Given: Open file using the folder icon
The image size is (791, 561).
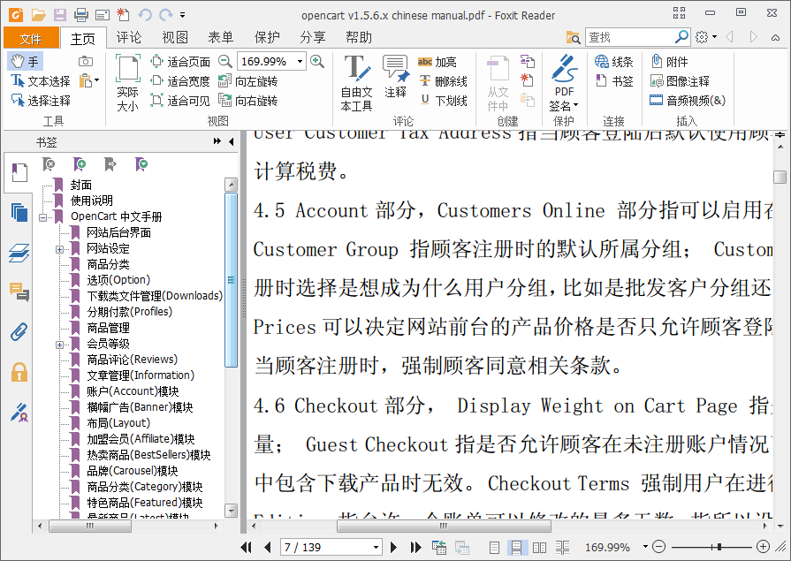Looking at the screenshot, I should coord(38,15).
